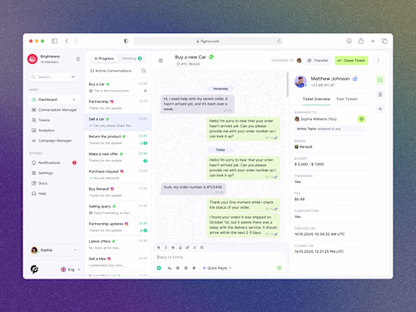Attach a file with paperclip icon
The image size is (416, 312).
click(194, 268)
